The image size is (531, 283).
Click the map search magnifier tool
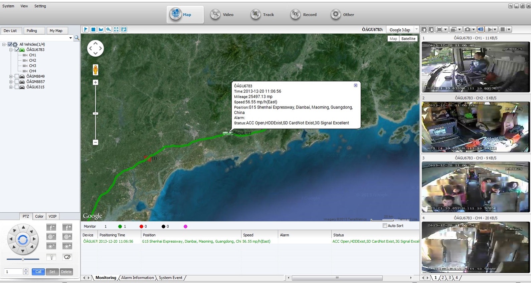pyautogui.click(x=109, y=29)
